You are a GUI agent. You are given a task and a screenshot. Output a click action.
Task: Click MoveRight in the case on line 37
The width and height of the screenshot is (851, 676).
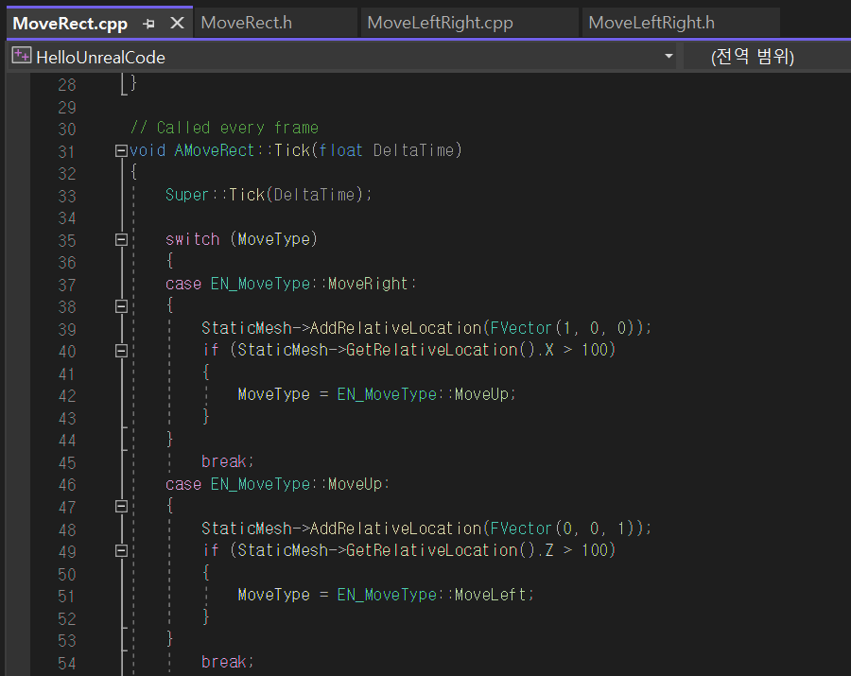click(368, 284)
